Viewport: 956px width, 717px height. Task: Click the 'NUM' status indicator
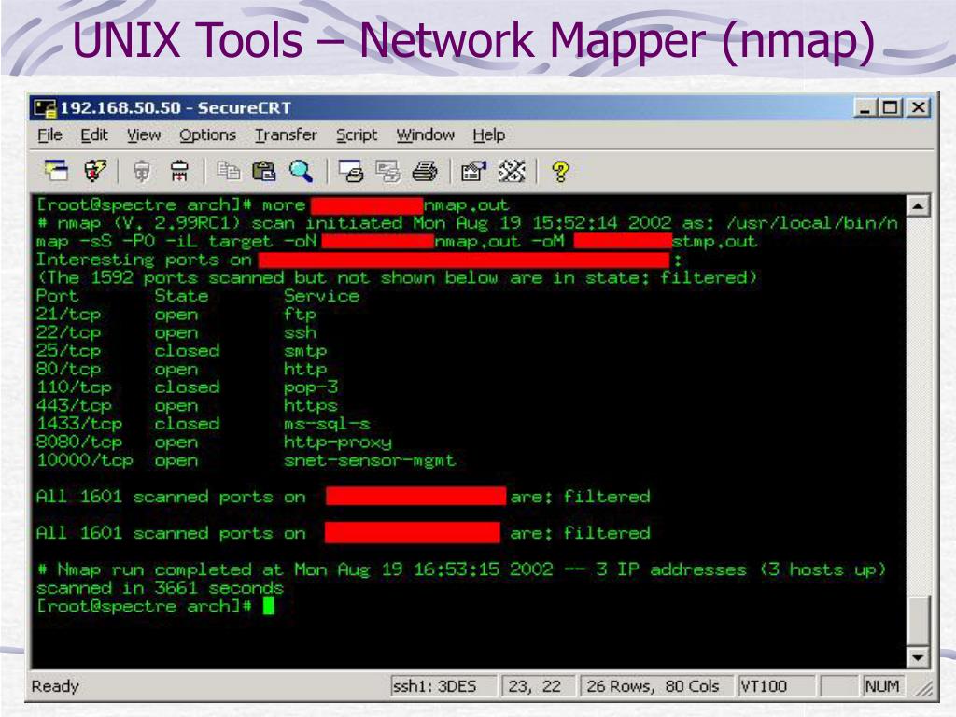pyautogui.click(x=881, y=686)
